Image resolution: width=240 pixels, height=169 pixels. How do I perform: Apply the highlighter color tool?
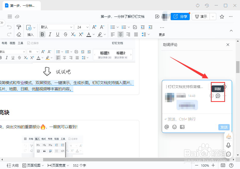tap(100, 34)
